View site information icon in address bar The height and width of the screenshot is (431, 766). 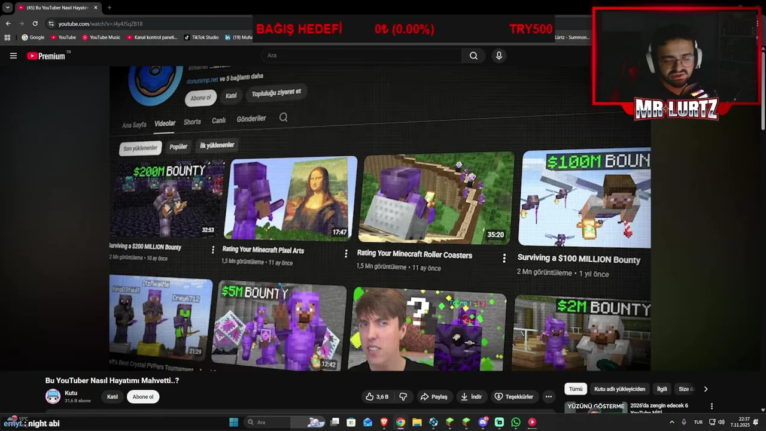coord(51,23)
